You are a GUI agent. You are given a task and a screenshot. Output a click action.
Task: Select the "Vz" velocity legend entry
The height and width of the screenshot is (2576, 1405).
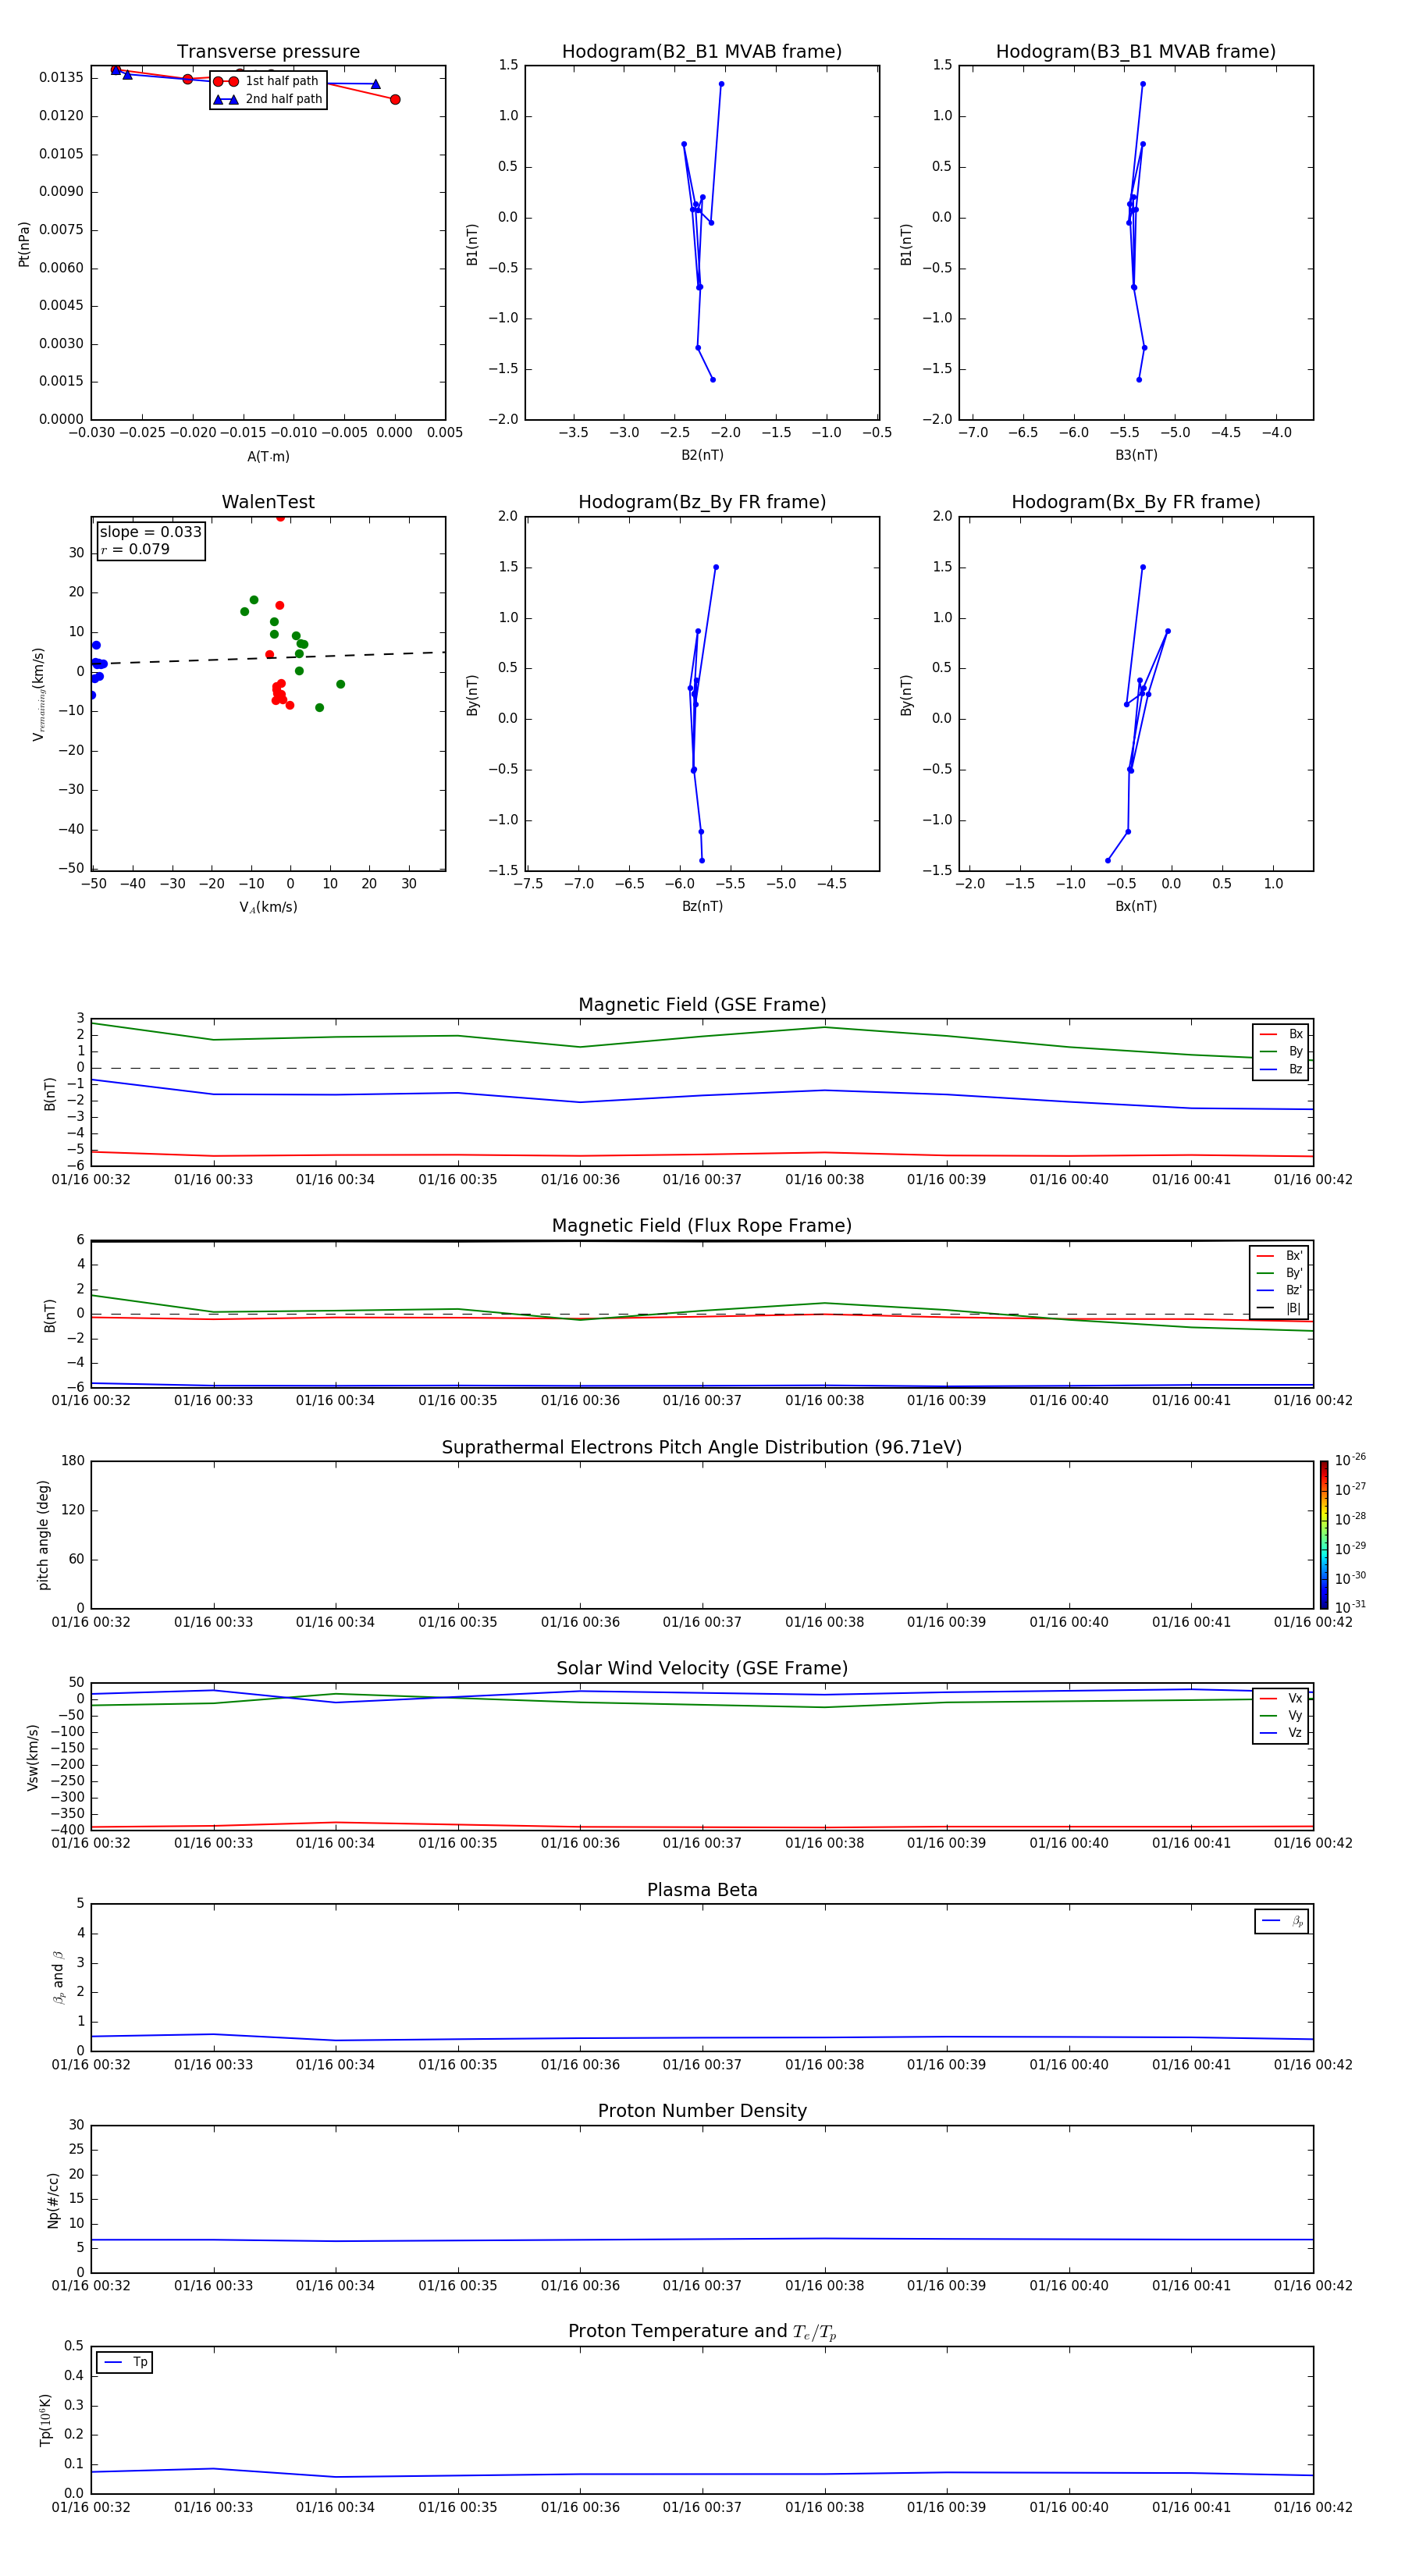click(1281, 1733)
